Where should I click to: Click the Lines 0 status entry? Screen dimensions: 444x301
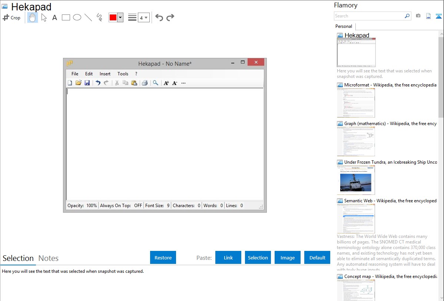(x=235, y=206)
